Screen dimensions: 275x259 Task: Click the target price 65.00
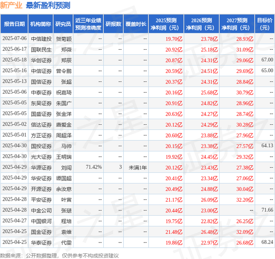[267, 70]
